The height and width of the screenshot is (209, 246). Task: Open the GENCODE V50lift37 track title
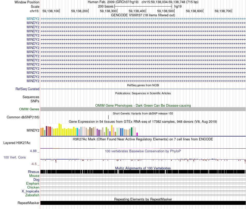click(143, 15)
